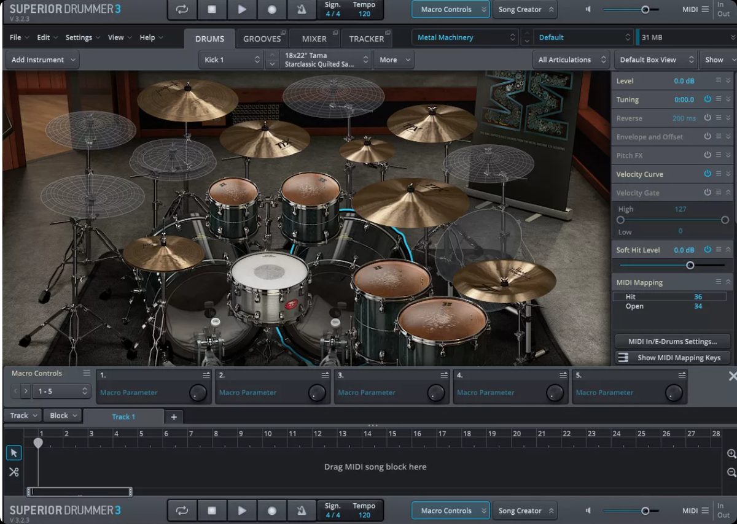Open the Soft Hit Level menu icon
Image resolution: width=737 pixels, height=524 pixels.
[x=719, y=250]
